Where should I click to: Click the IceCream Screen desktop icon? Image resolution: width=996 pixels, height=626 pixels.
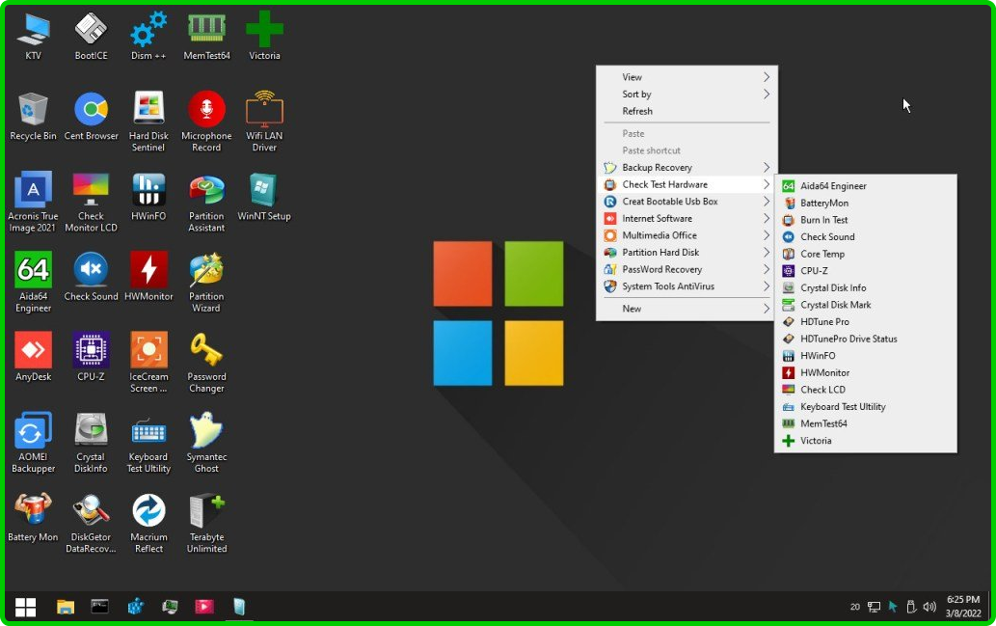(x=148, y=363)
